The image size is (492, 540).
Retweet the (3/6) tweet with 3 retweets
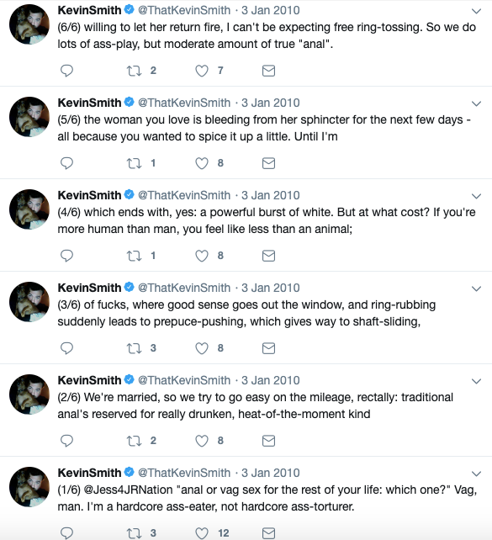click(134, 348)
